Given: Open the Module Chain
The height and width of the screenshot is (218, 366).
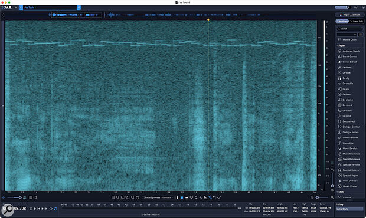Looking at the screenshot, I should click(349, 40).
